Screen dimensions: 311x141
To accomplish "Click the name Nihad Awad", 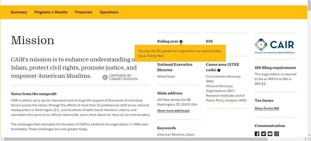I will 166,77.
